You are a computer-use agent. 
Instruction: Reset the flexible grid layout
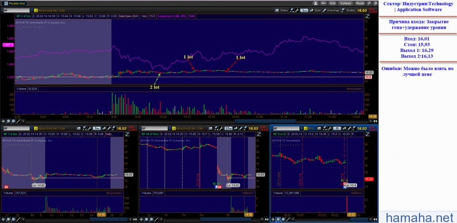click(x=360, y=3)
